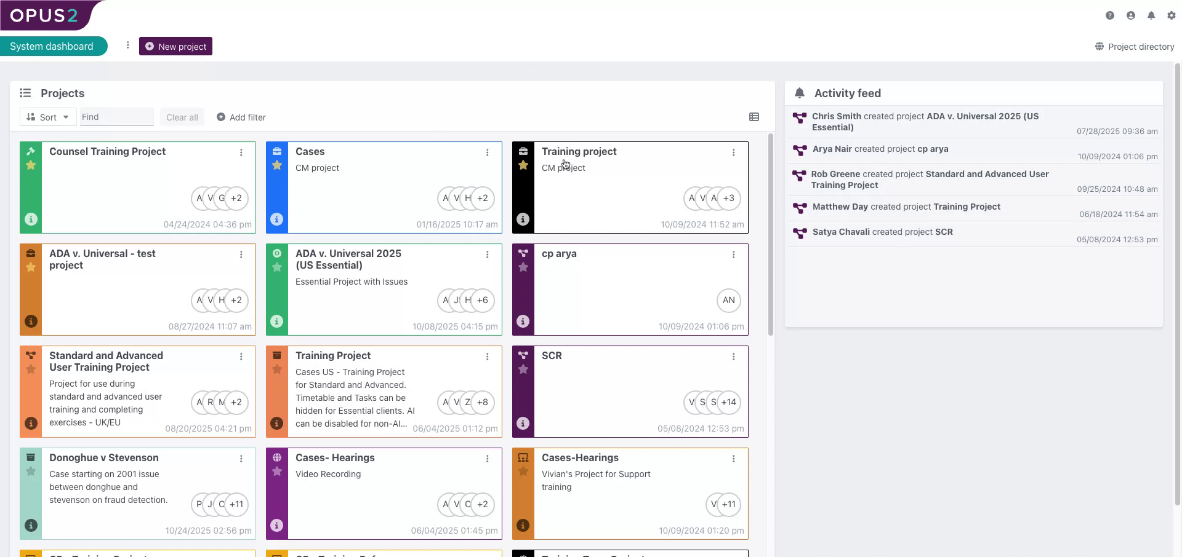Open the options menu beside System dashboard
This screenshot has height=557, width=1182.
click(127, 45)
